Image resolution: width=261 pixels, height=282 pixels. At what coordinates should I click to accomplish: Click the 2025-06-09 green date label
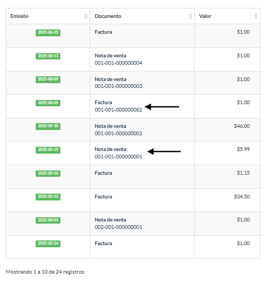tap(48, 79)
